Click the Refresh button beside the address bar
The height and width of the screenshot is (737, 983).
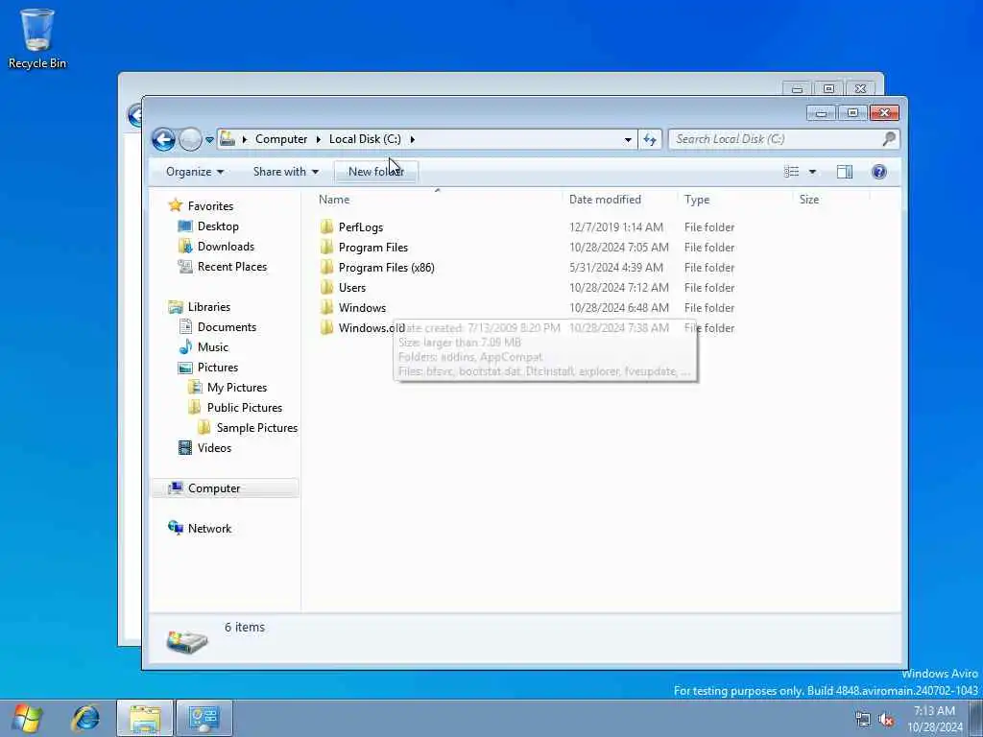click(x=650, y=140)
